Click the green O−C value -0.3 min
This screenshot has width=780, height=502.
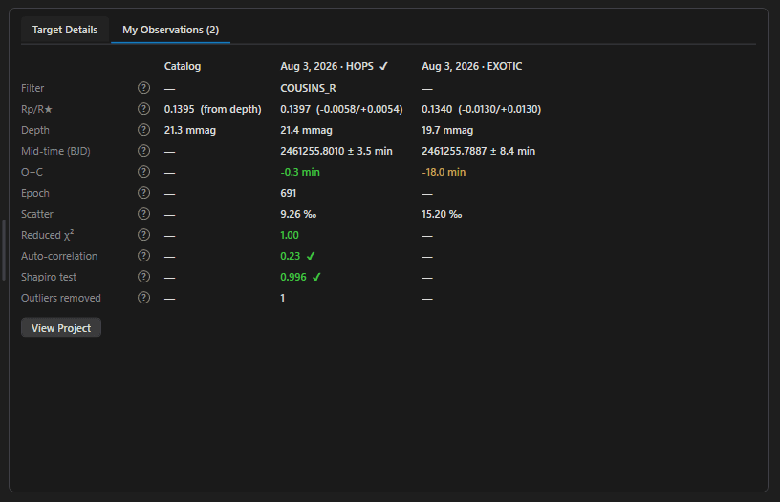click(x=300, y=172)
